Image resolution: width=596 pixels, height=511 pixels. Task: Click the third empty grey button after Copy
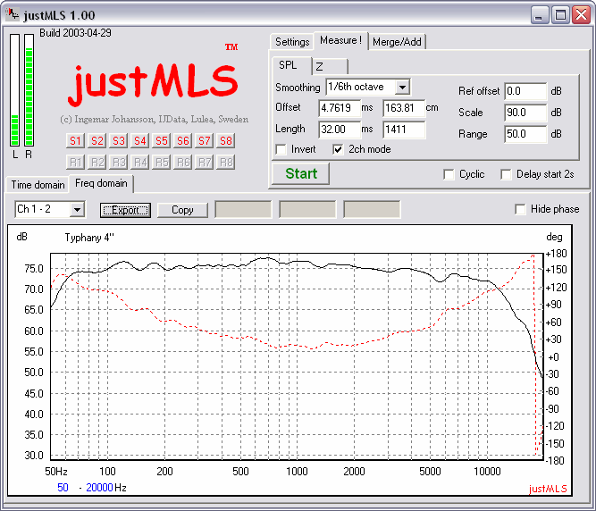point(372,210)
